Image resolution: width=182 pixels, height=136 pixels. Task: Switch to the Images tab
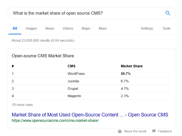pos(31,28)
